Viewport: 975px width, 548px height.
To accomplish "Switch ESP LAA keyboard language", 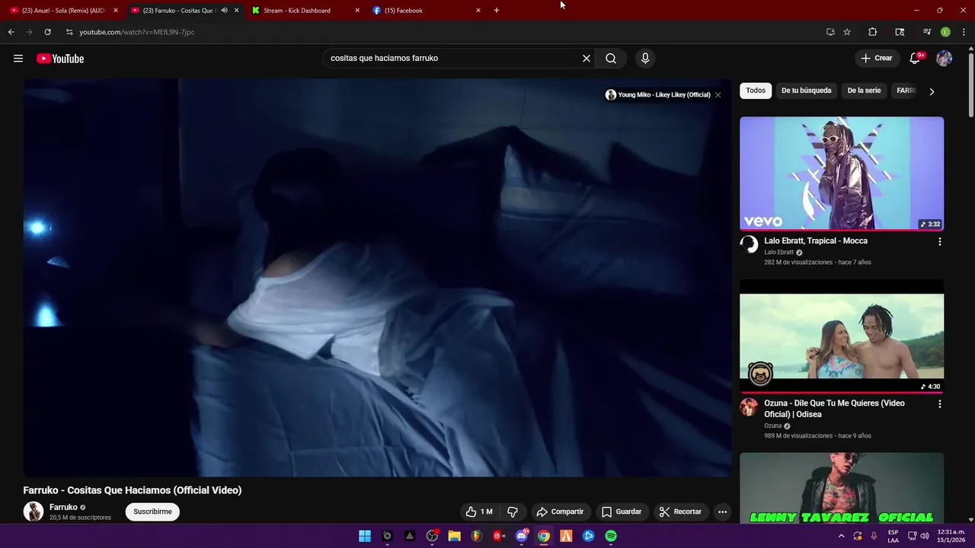I will point(893,536).
